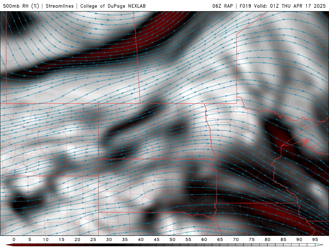
Task: Click the '80' tick label on the legend
Action: pos(268,240)
